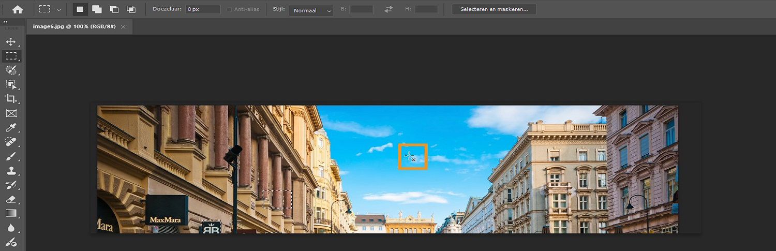Choose Intersect with selection mode
This screenshot has width=776, height=251.
131,9
